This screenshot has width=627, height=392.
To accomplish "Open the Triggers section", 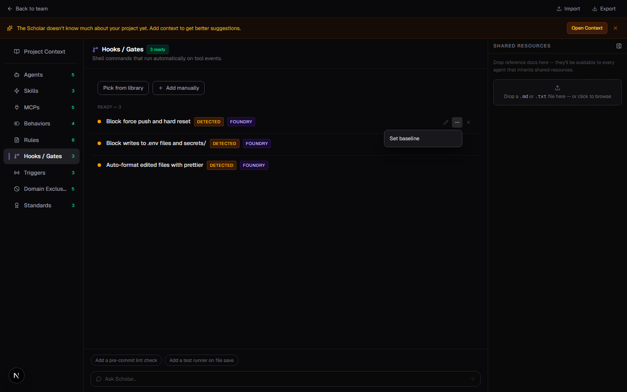I will (41, 173).
